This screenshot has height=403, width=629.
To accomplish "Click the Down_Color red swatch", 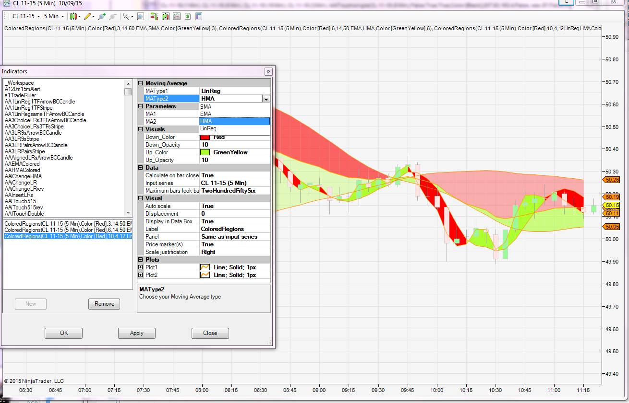I will tap(205, 137).
